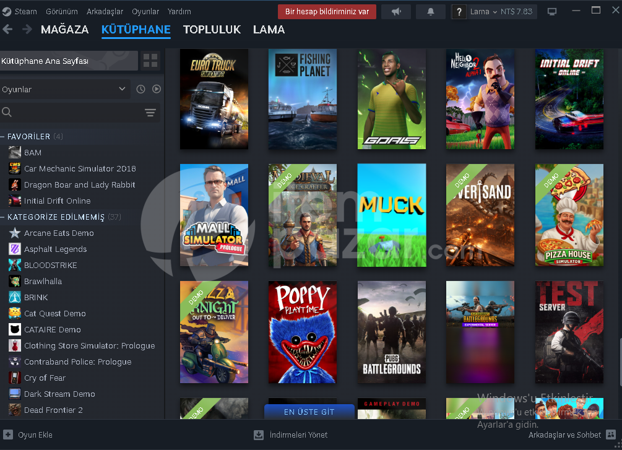This screenshot has width=622, height=450.
Task: Open the Oyunlar filter dropdown
Action: (x=64, y=89)
